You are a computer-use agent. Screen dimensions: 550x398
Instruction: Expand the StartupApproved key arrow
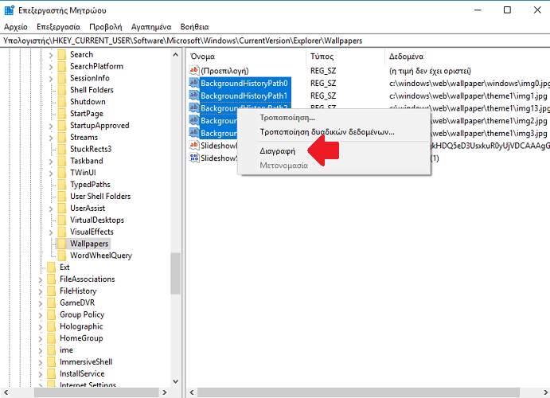point(51,126)
